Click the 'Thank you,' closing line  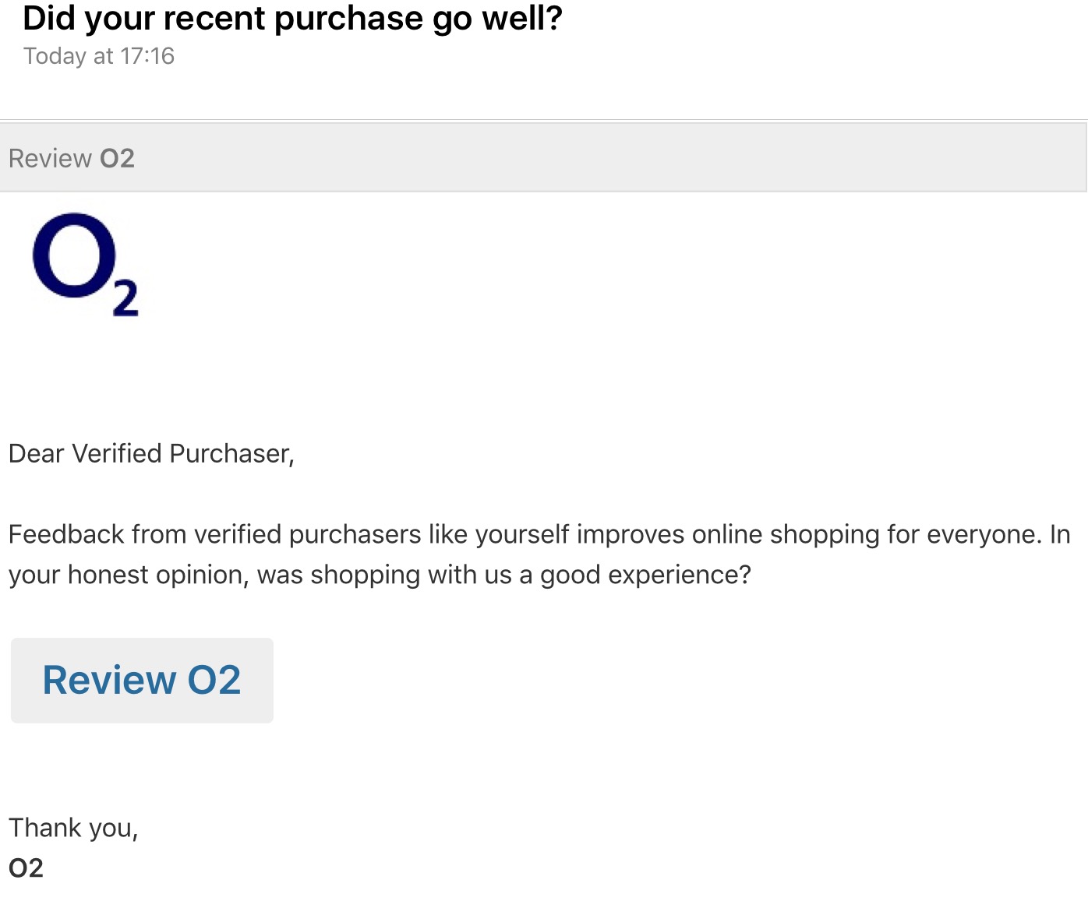pyautogui.click(x=73, y=828)
